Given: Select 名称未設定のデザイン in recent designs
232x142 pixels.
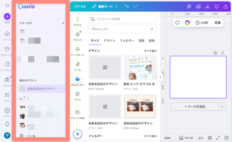Looking at the screenshot, I should click(x=42, y=89).
